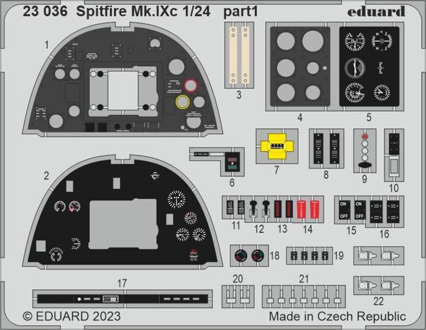Pick the grey instrument panel part 1
This screenshot has width=426, height=330.
point(122,79)
